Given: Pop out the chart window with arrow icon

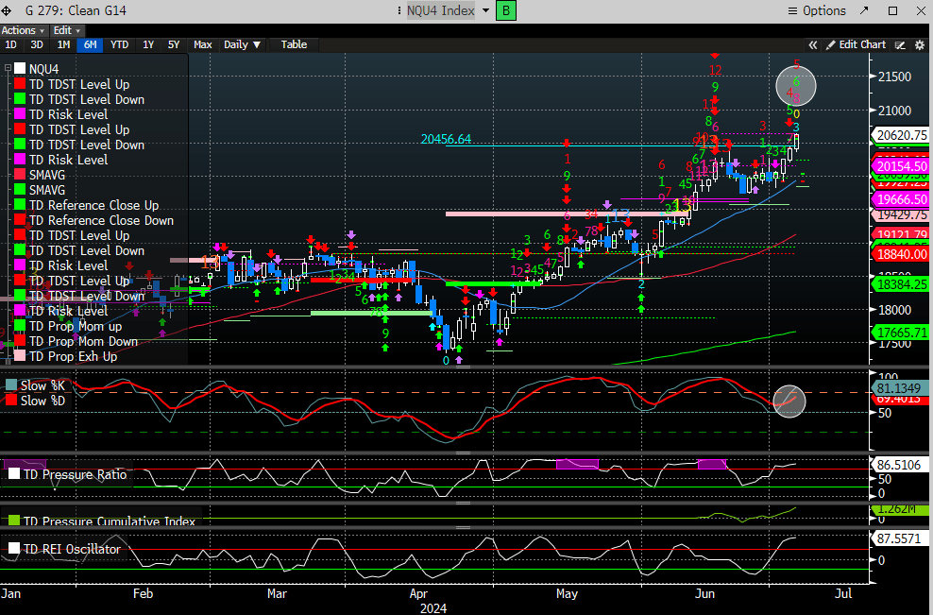Looking at the screenshot, I should pos(865,11).
